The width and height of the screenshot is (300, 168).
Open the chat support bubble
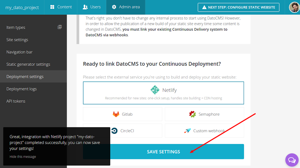pyautogui.click(x=292, y=160)
